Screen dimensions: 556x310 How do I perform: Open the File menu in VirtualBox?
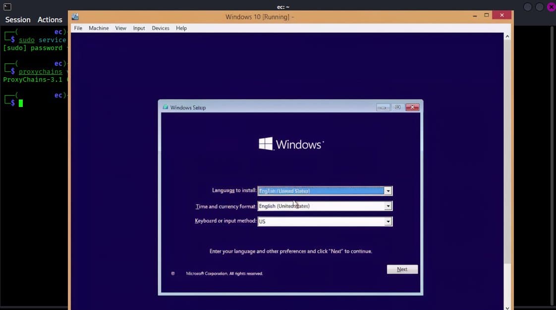tap(78, 28)
